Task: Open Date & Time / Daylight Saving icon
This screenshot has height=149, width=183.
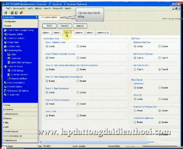Action: [5, 30]
